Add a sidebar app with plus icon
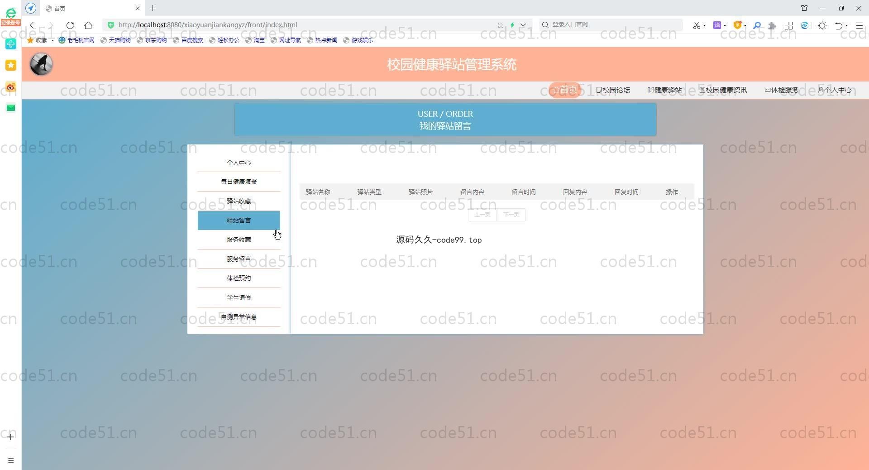 click(x=10, y=437)
